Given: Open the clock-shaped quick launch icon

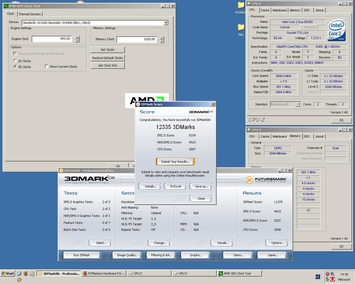Looking at the screenshot, I should pos(32,273).
